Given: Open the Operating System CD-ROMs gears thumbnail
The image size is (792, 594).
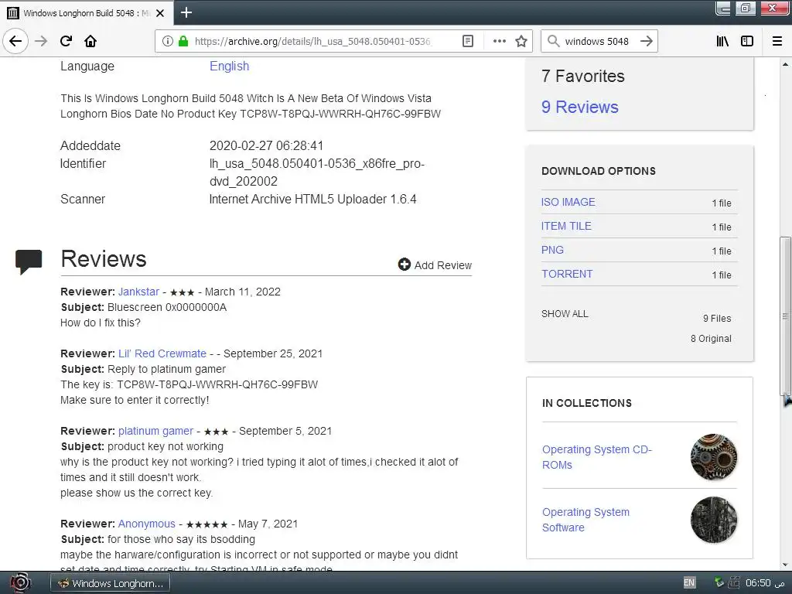Looking at the screenshot, I should click(x=714, y=456).
